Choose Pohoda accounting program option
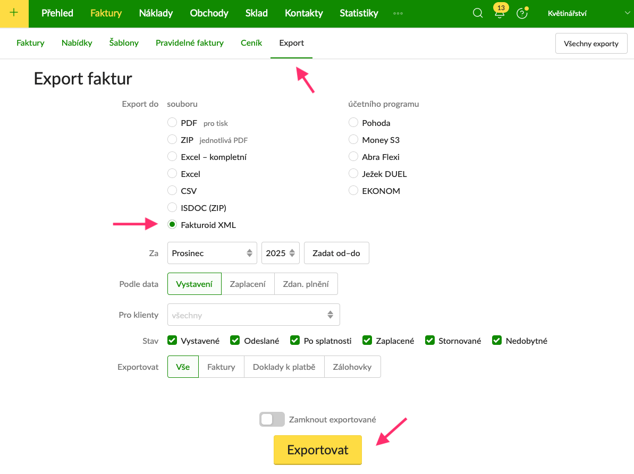The width and height of the screenshot is (634, 474). (353, 123)
